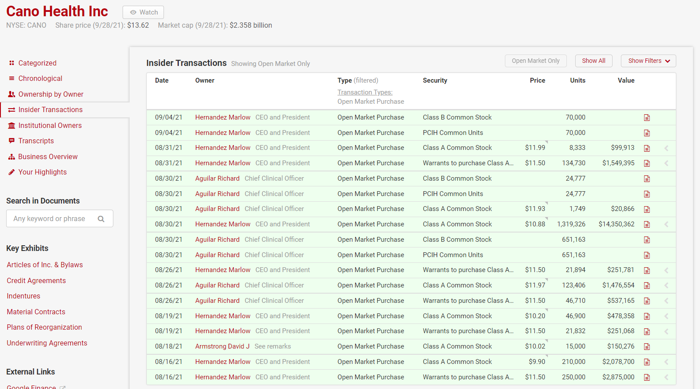Click the Cano Health Inc title
Image resolution: width=700 pixels, height=389 pixels.
[x=57, y=11]
